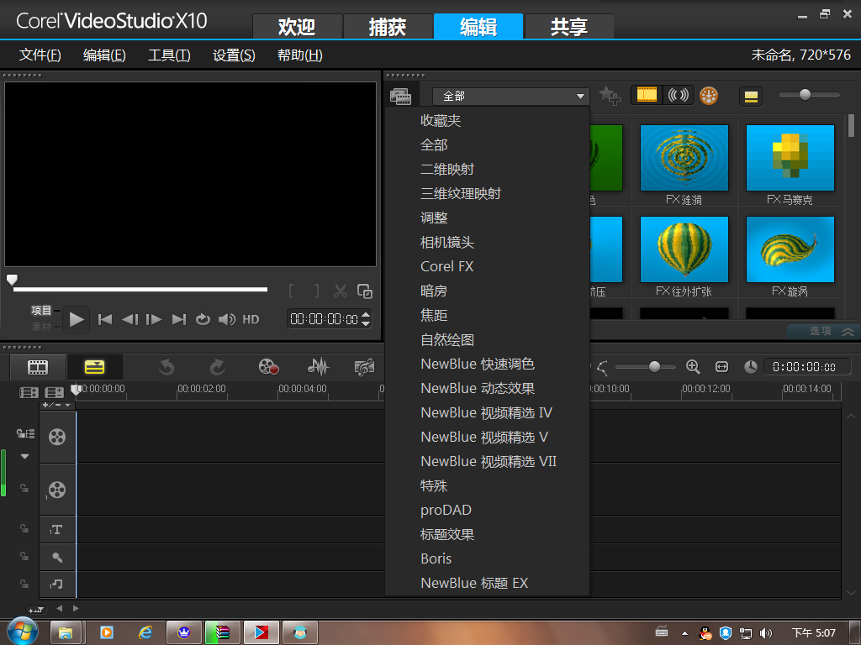Set the mark-in bracket
The image size is (861, 645).
click(292, 291)
